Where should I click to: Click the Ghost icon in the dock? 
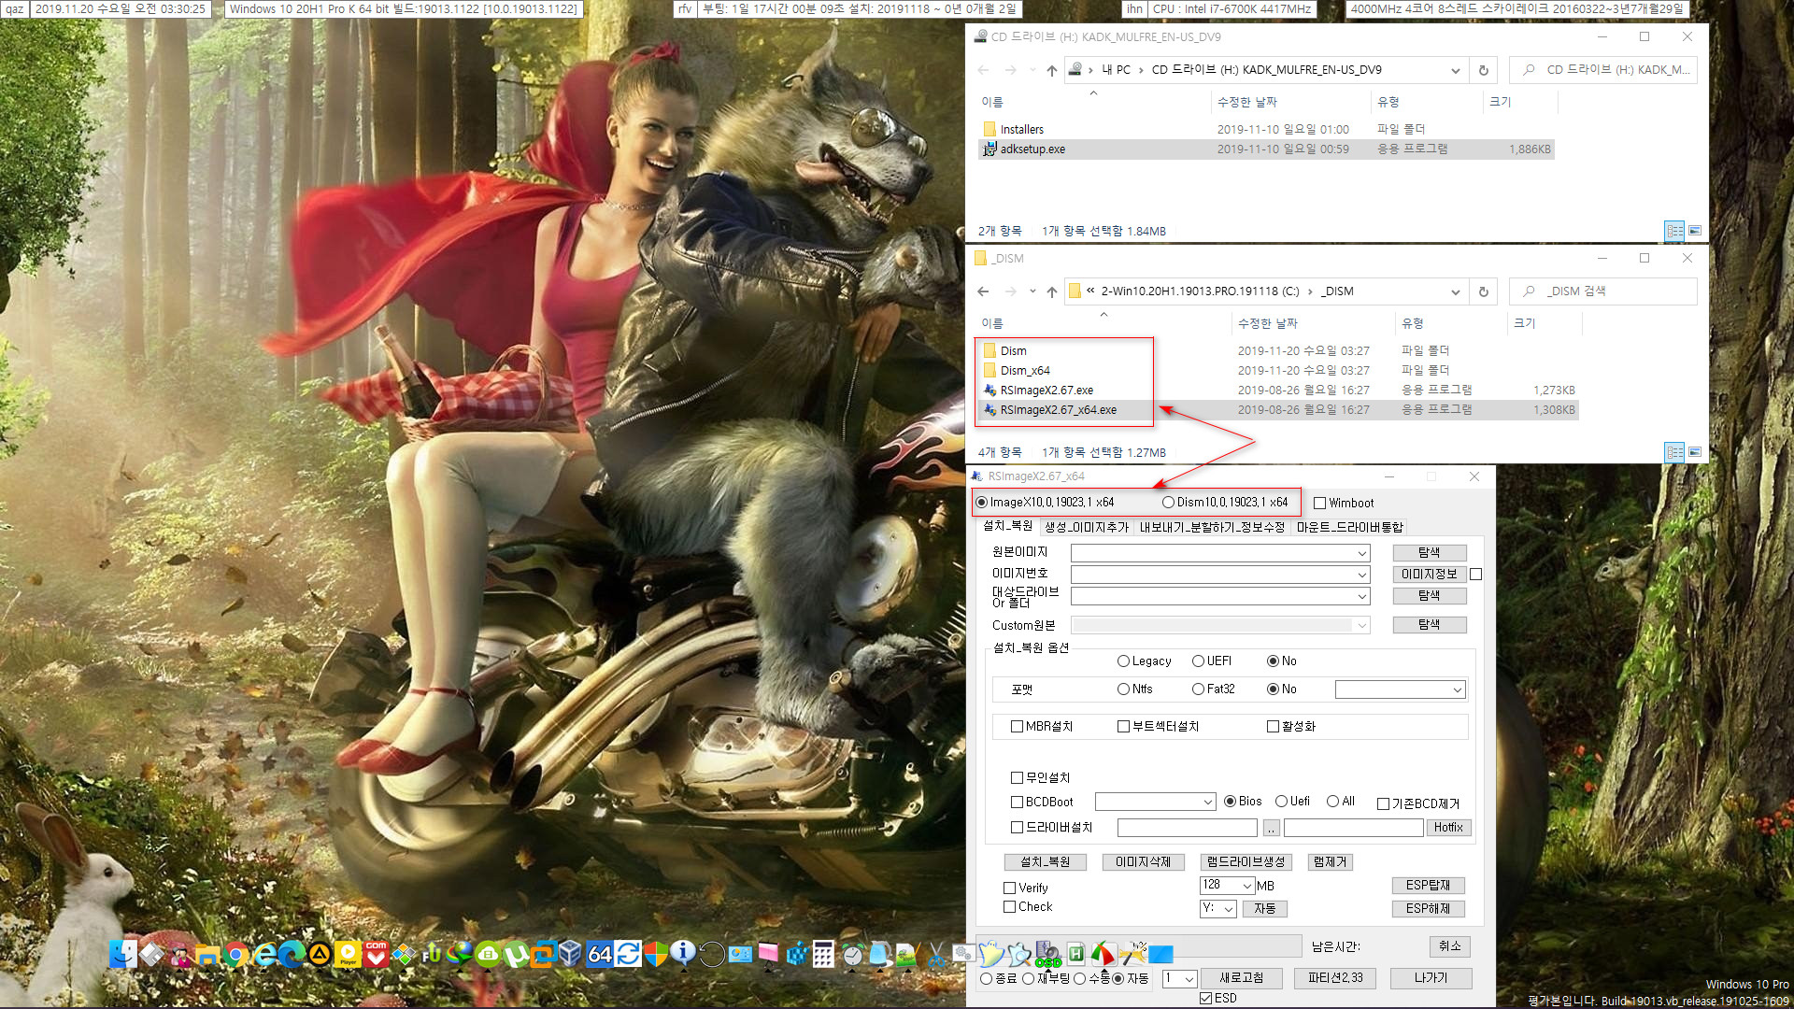[991, 954]
